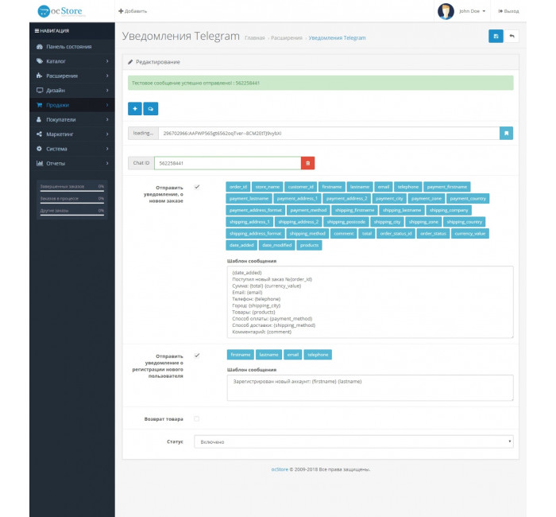Go to Главная breadcrumb
This screenshot has height=517, width=556.
(255, 38)
